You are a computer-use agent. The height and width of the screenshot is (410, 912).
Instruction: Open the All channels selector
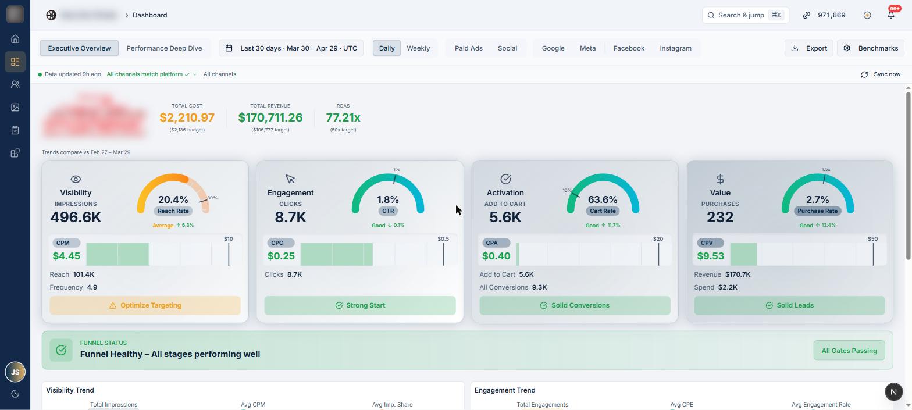coord(219,74)
